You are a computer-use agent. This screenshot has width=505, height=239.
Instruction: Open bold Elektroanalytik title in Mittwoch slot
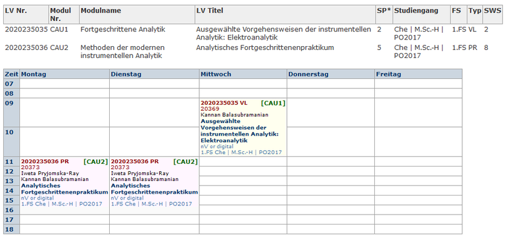pyautogui.click(x=239, y=130)
